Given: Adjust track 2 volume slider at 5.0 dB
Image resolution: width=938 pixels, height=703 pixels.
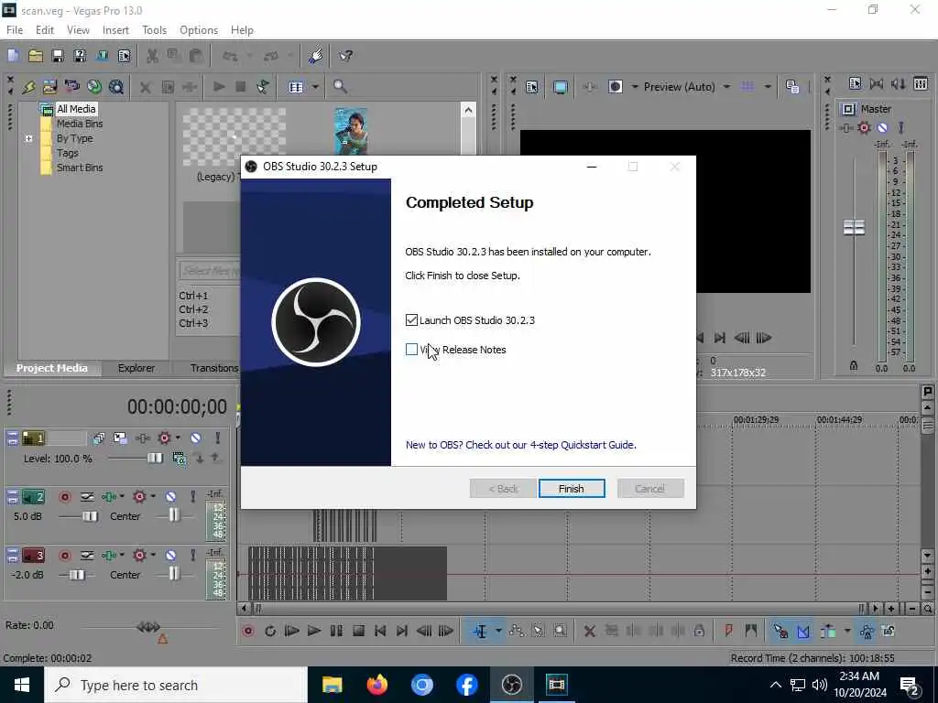Looking at the screenshot, I should (90, 516).
